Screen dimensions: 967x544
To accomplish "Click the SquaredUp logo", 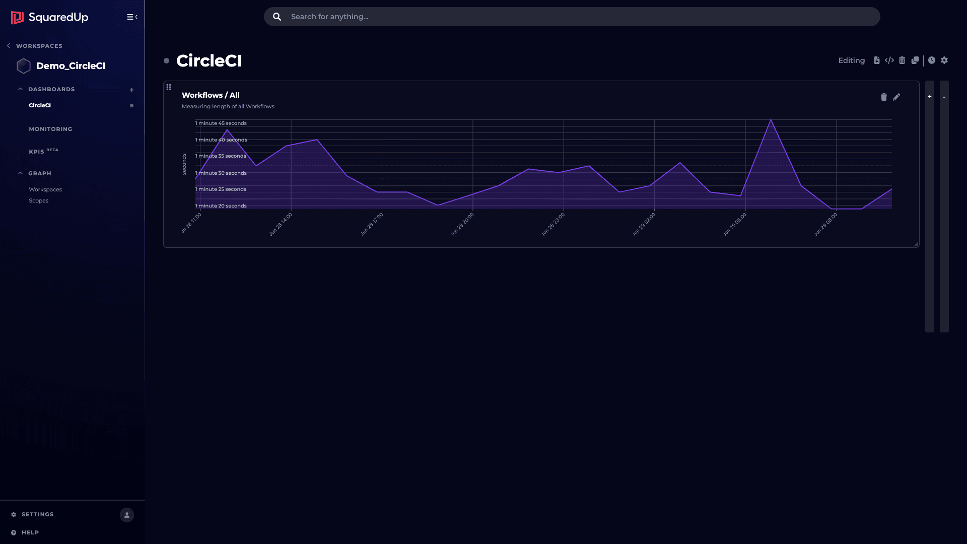I will coord(49,17).
